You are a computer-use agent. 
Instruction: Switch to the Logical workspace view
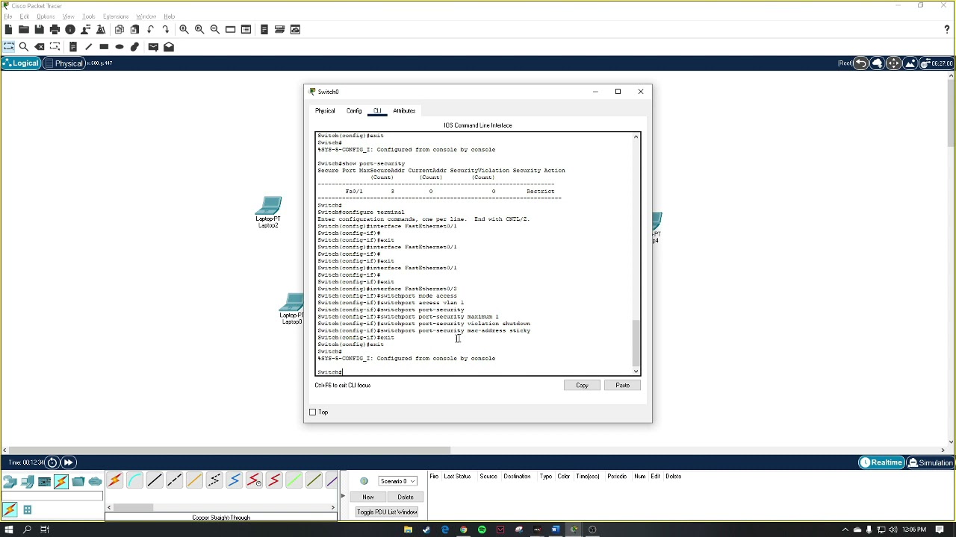21,63
